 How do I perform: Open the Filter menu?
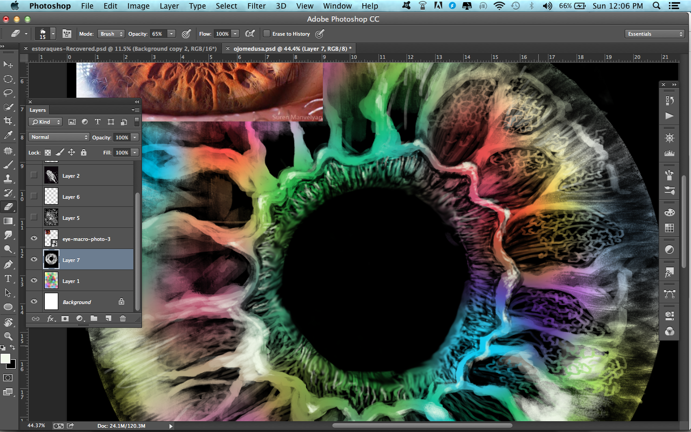pyautogui.click(x=256, y=6)
